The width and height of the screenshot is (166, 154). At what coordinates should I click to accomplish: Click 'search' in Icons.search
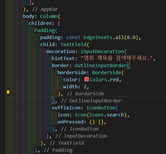click(x=115, y=115)
